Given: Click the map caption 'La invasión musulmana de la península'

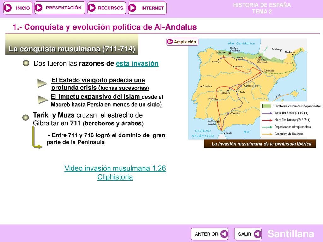Looking at the screenshot, I should click(x=261, y=144).
